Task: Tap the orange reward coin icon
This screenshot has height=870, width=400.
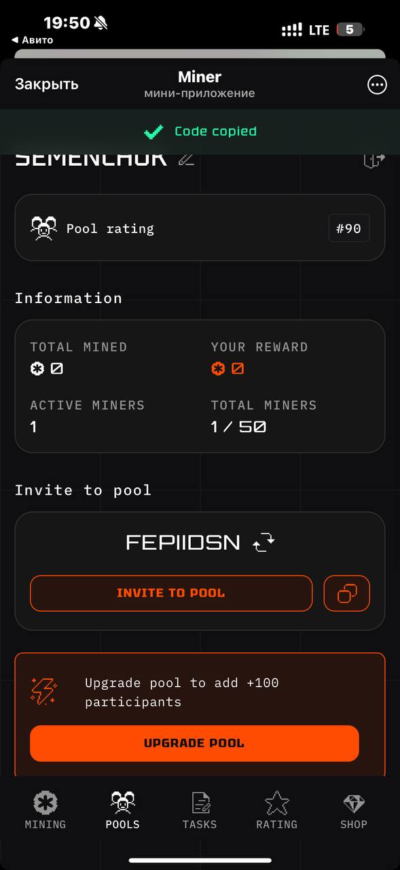Action: (x=218, y=368)
